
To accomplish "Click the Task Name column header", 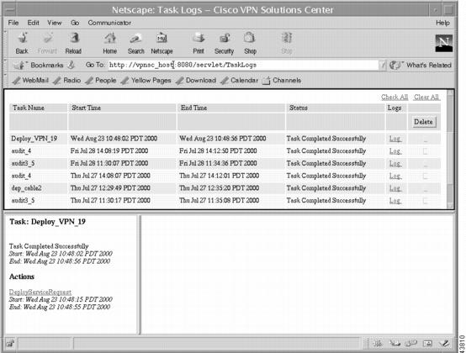I will click(38, 108).
